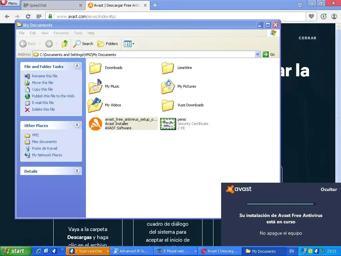Open a new browser tab with plus

pyautogui.click(x=155, y=5)
